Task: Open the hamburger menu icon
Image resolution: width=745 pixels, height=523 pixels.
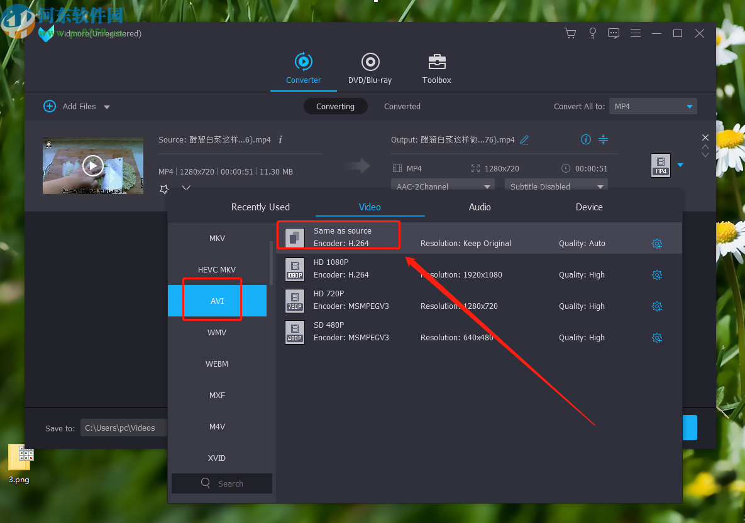Action: click(x=635, y=33)
